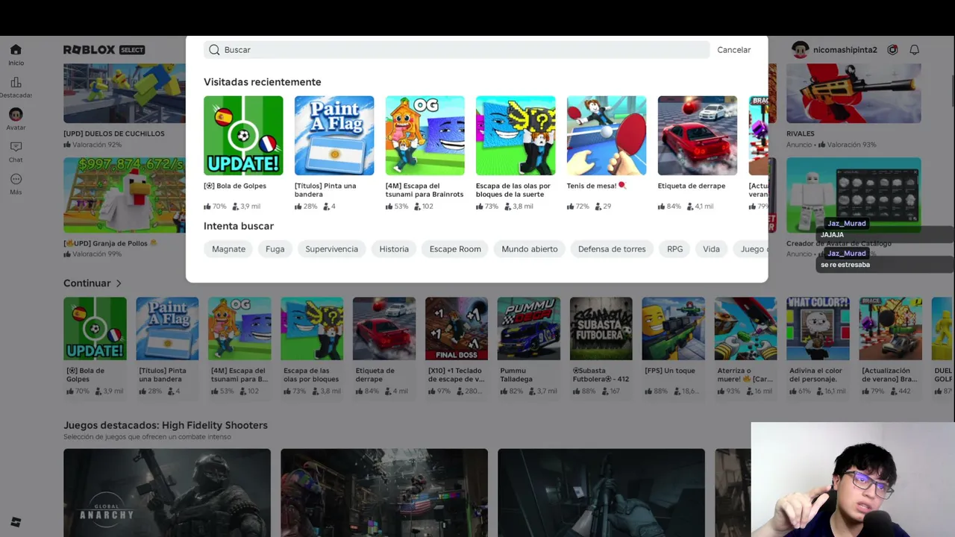The height and width of the screenshot is (537, 955).
Task: Open the Actualización de verano game in Continuar
Action: click(x=891, y=329)
